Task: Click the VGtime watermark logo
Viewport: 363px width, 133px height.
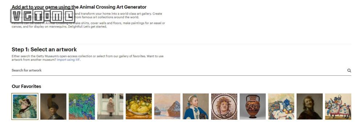Action: 42,16
